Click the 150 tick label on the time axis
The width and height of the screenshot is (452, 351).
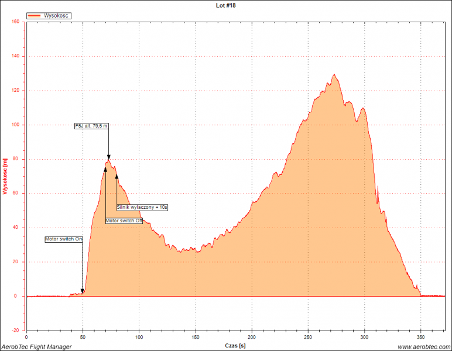[x=195, y=337]
